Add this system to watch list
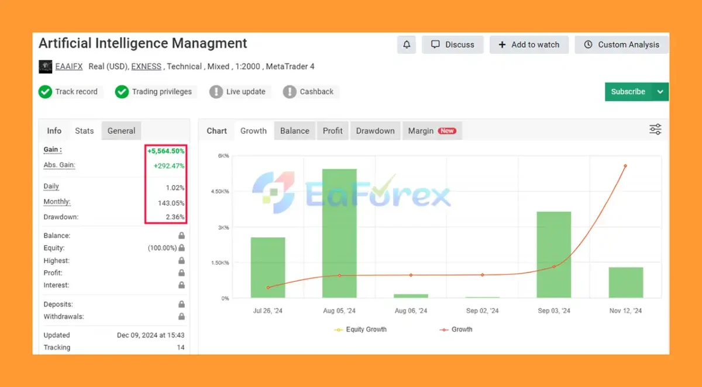Viewport: 702px width, 387px height. coord(529,44)
